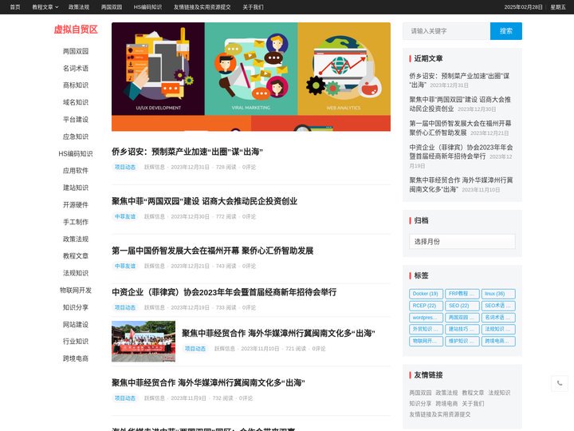This screenshot has width=574, height=431.
Task: Select HS编码知识 in the left sidebar
Action: pos(76,153)
